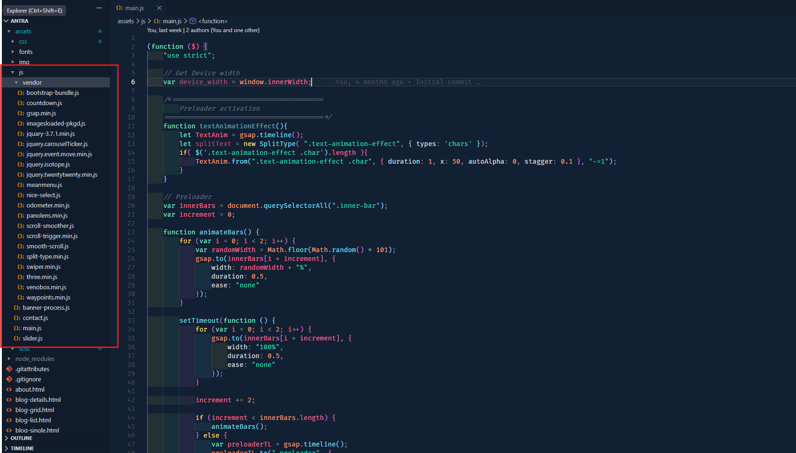Click the function symbol icon in the breadcrumb

[x=192, y=21]
